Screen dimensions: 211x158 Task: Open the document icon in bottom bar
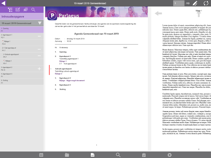click(93, 155)
